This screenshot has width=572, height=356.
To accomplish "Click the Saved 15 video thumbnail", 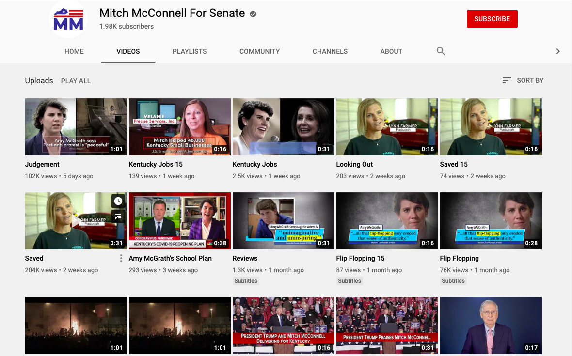I will click(491, 127).
